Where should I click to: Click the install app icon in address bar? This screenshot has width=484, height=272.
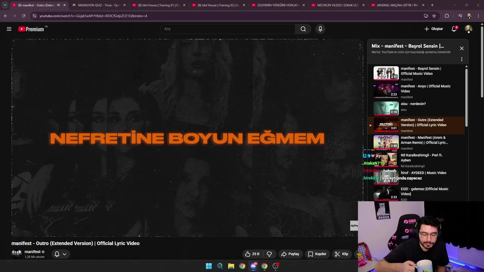pyautogui.click(x=426, y=16)
